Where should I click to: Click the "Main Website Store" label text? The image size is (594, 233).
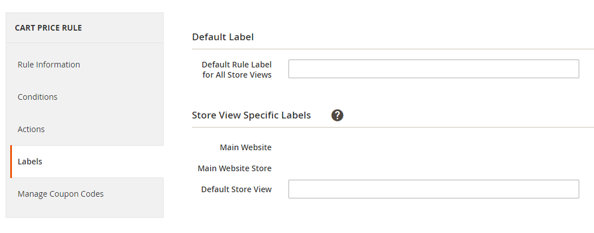click(235, 168)
